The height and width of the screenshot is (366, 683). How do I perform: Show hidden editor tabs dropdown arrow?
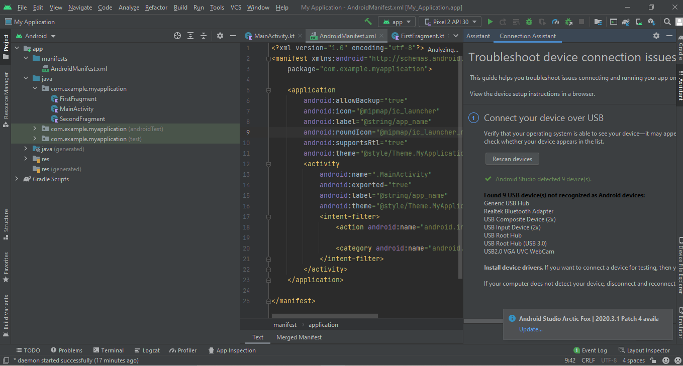[456, 36]
